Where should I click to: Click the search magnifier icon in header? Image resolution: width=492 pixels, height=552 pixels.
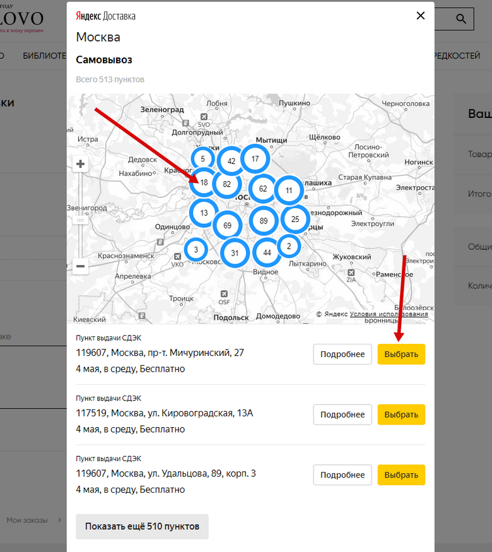460,19
